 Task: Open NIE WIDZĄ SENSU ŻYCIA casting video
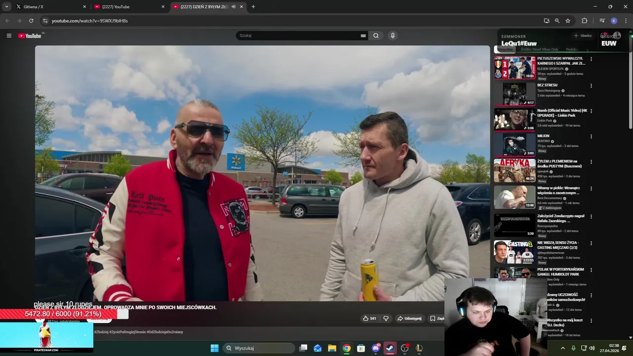(x=515, y=251)
